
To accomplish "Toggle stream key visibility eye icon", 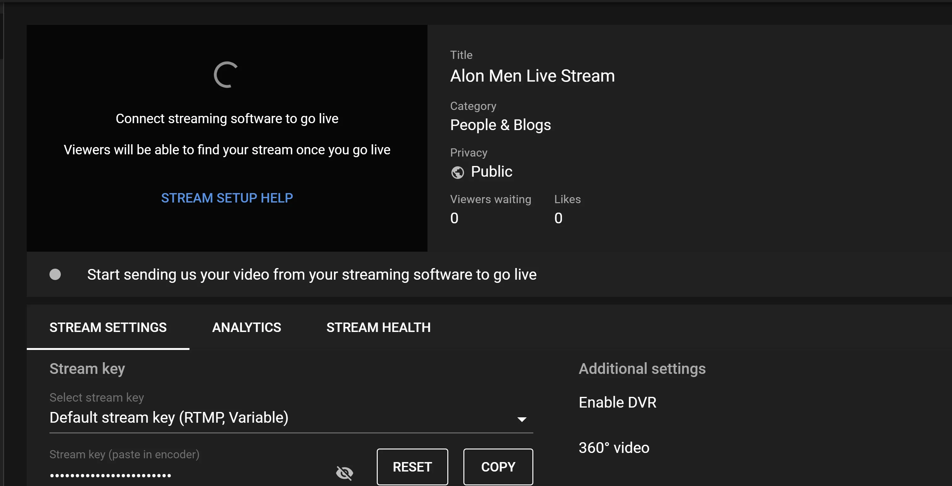I will (x=344, y=473).
